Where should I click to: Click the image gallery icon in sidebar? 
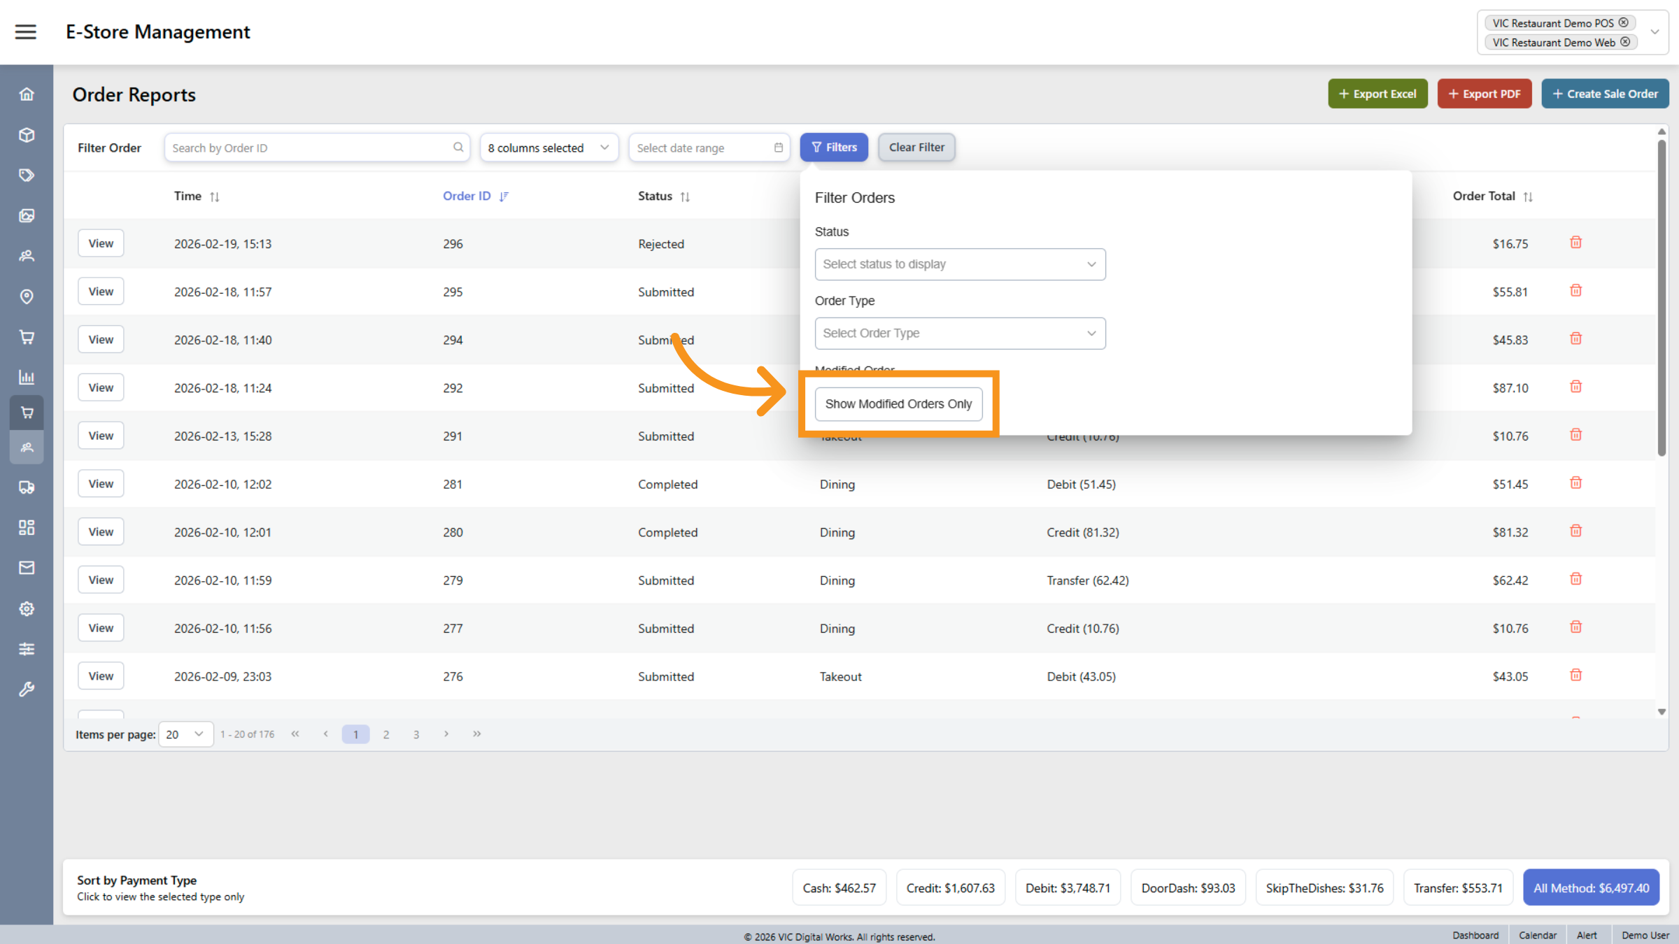(27, 215)
